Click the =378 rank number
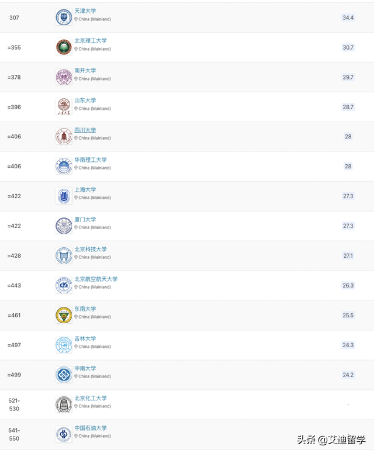 point(14,77)
